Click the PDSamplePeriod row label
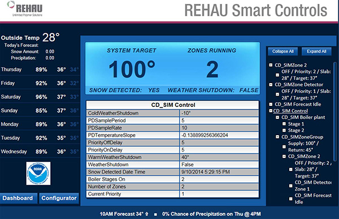Viewport: 339px width, 219px height. click(107, 121)
